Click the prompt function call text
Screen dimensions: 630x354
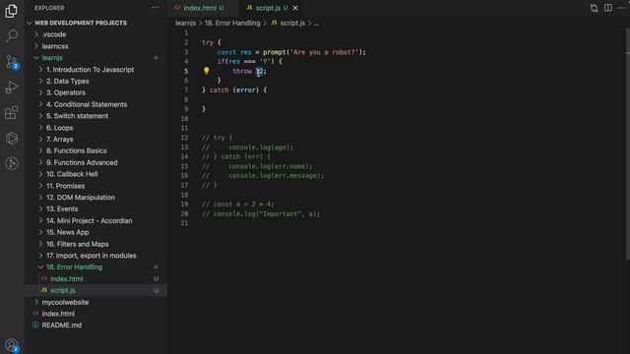pos(274,52)
